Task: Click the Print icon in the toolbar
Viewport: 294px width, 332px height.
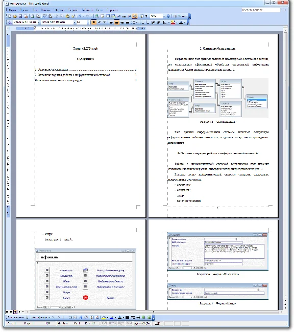Action: (x=32, y=16)
